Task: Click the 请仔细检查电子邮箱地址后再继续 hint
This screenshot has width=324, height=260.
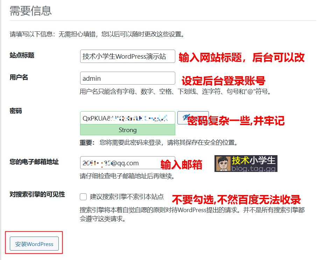Action: pyautogui.click(x=127, y=176)
